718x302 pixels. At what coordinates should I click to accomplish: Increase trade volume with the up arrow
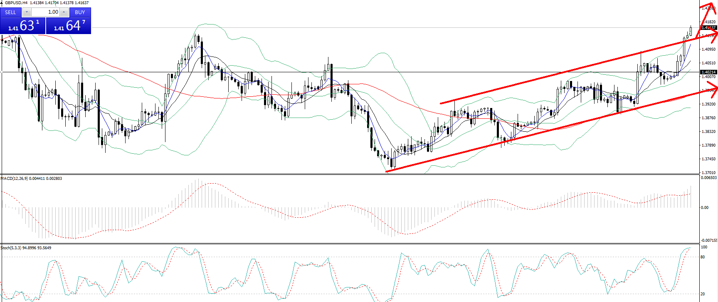(x=64, y=12)
